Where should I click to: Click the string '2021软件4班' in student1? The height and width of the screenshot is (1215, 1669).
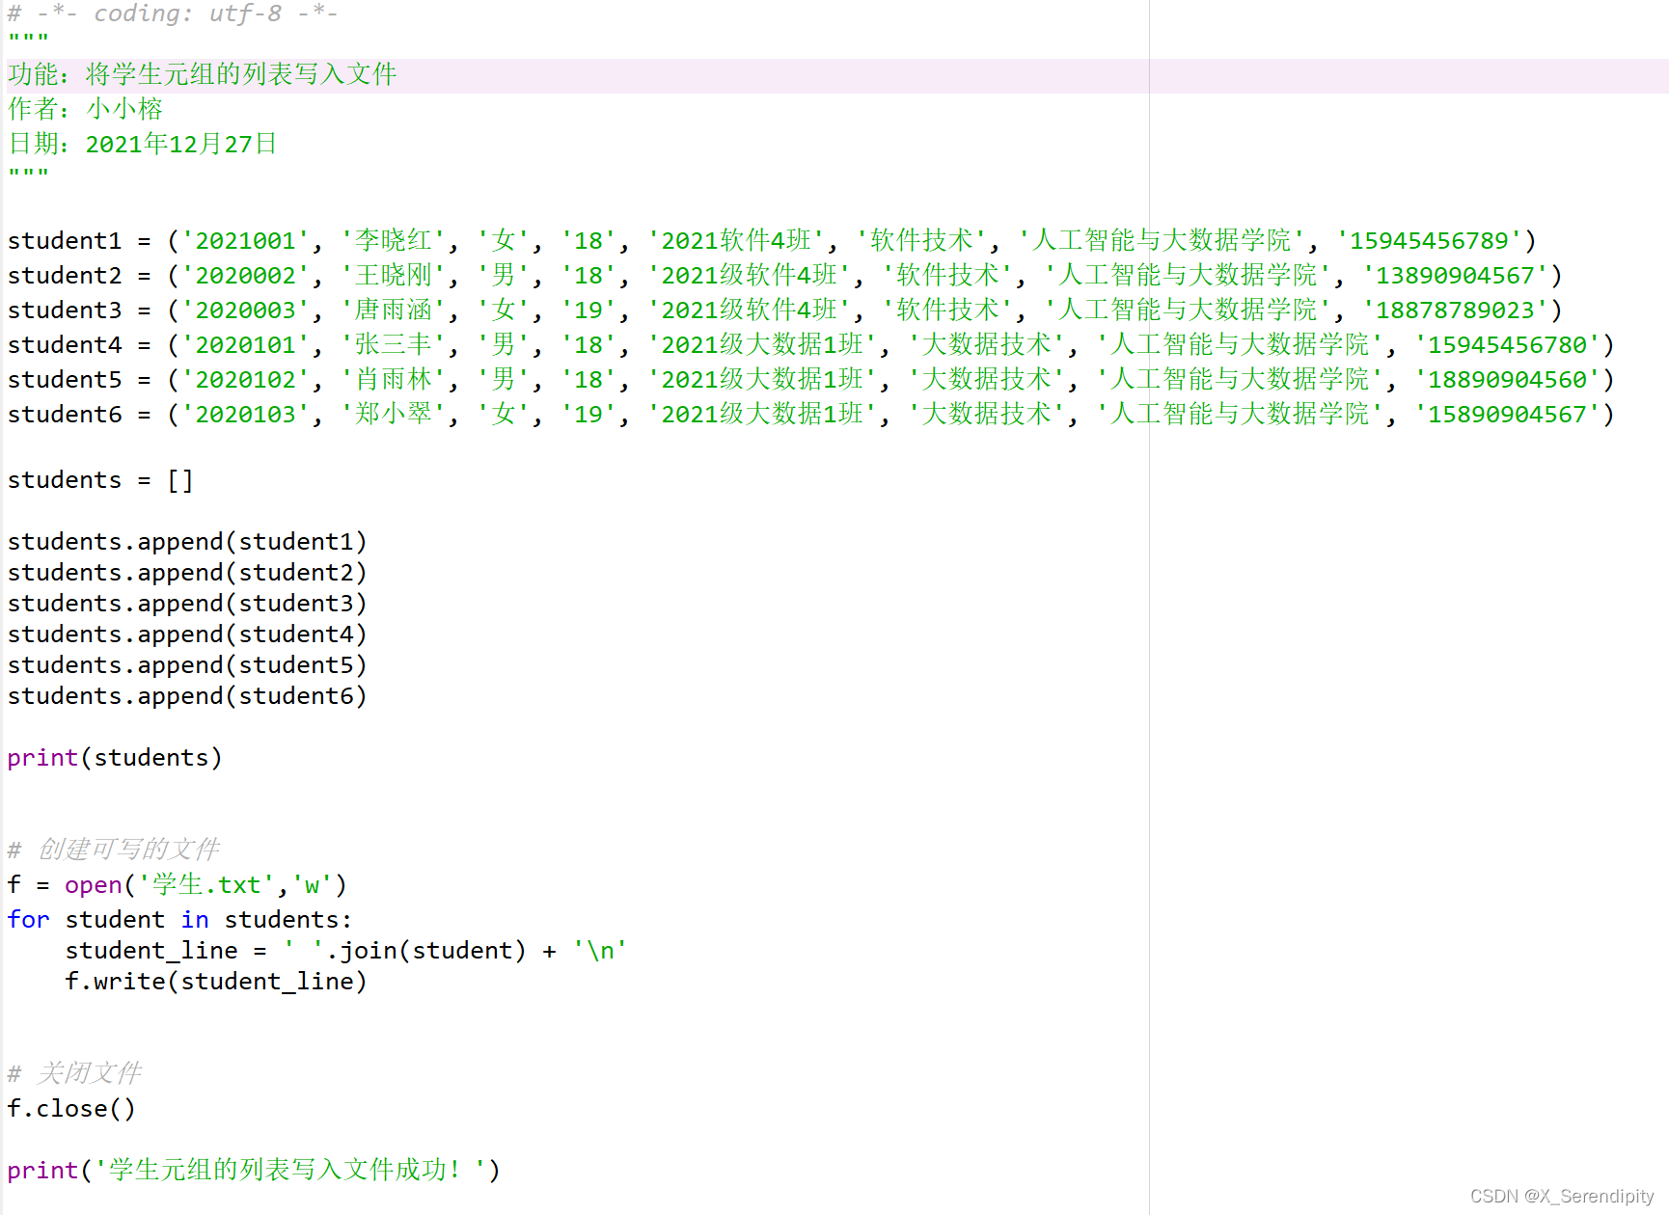click(736, 240)
